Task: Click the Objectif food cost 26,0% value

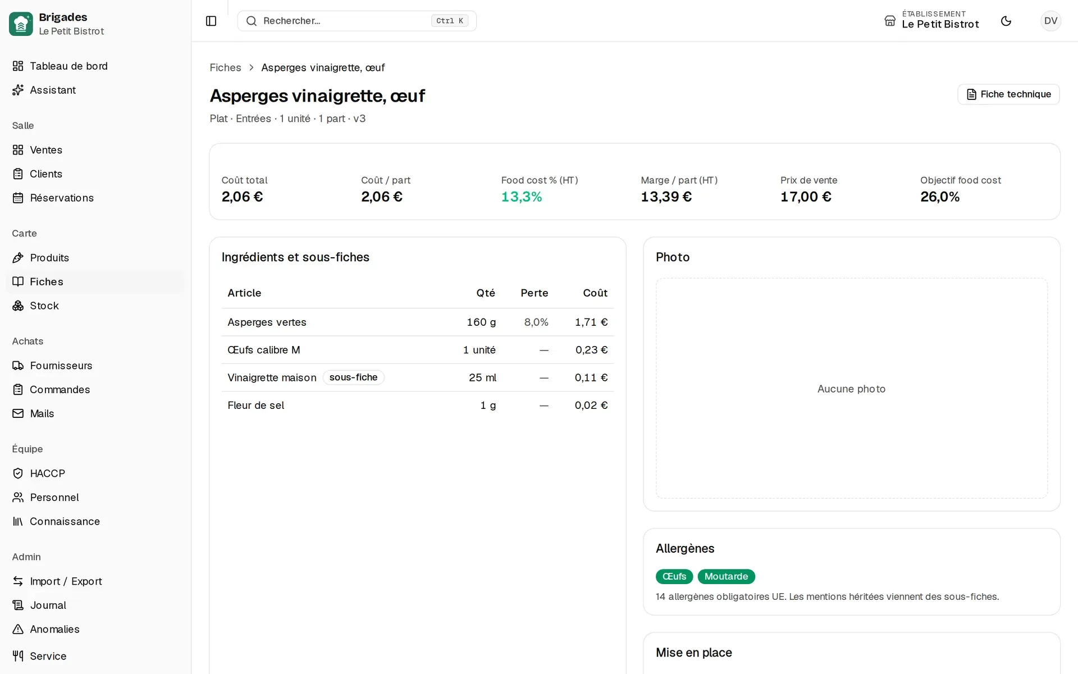Action: point(940,197)
